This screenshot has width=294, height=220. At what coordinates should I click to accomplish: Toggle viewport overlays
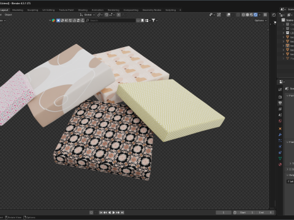click(228, 15)
